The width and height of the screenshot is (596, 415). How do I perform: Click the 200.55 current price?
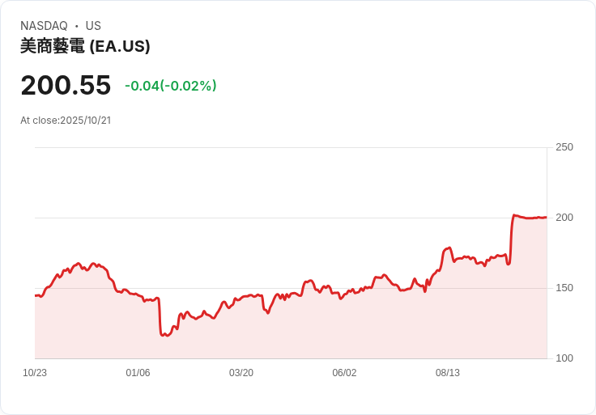(66, 86)
